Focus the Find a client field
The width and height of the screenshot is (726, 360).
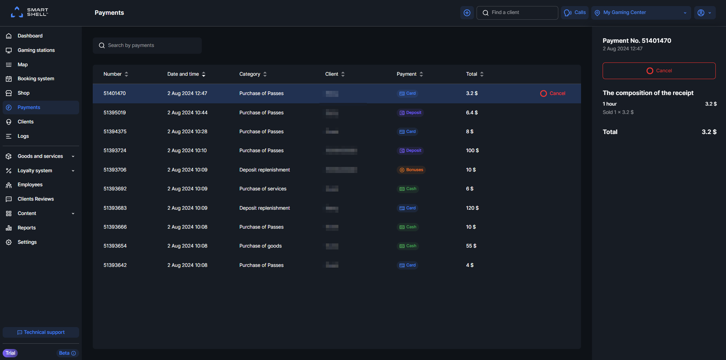(517, 13)
